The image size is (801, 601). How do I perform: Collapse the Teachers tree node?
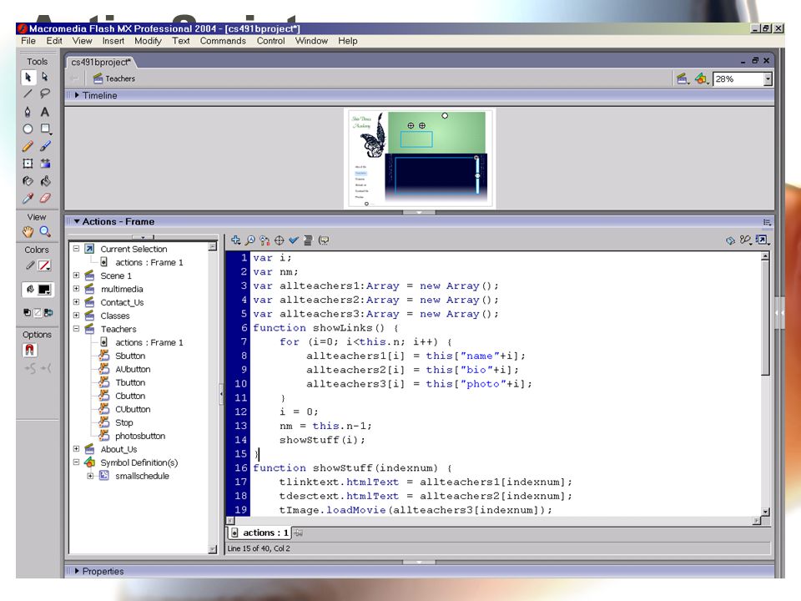click(76, 329)
